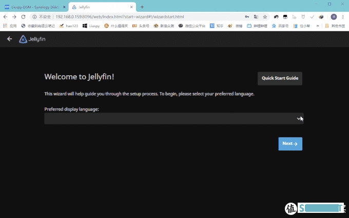Open the Chrome three-dot menu
349x218 pixels.
pos(343,17)
